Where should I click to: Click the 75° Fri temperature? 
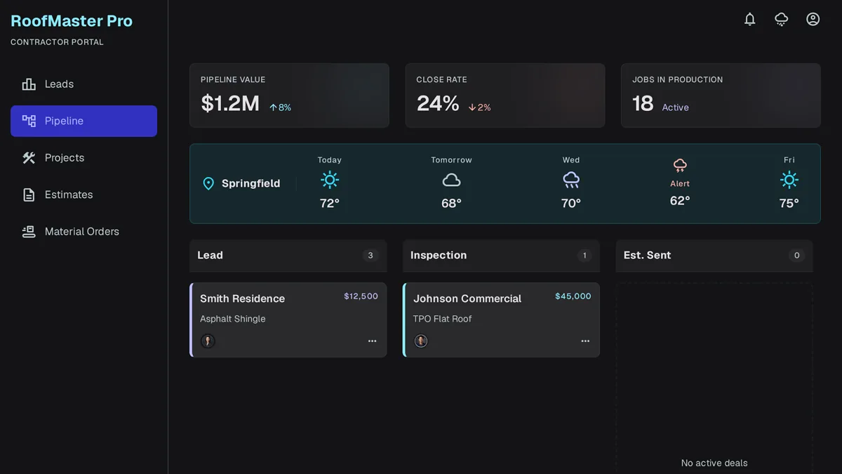point(789,203)
